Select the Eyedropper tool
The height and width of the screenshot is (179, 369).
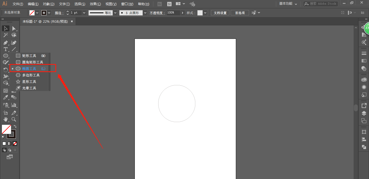[6, 97]
